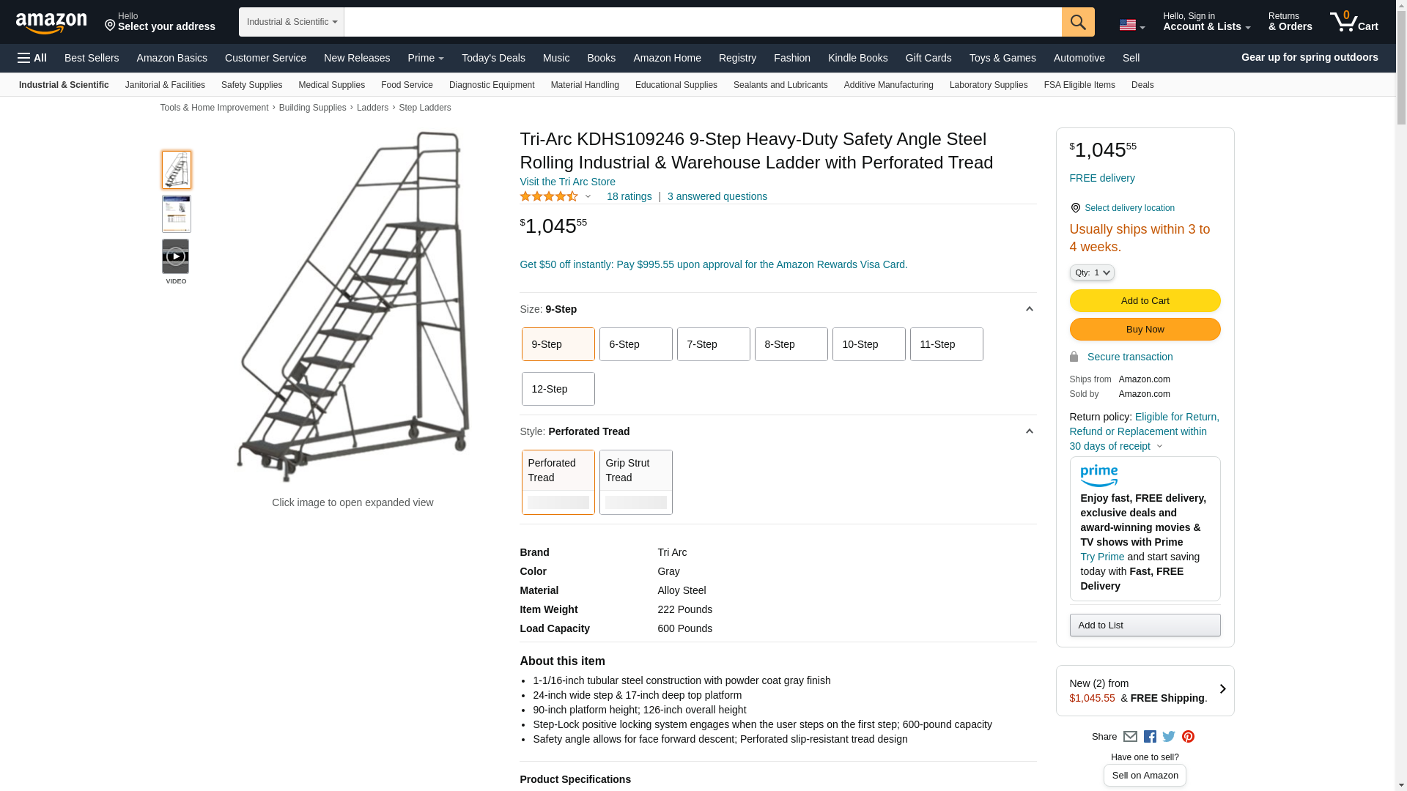Open the All hamburger menu
The width and height of the screenshot is (1407, 791).
point(32,58)
